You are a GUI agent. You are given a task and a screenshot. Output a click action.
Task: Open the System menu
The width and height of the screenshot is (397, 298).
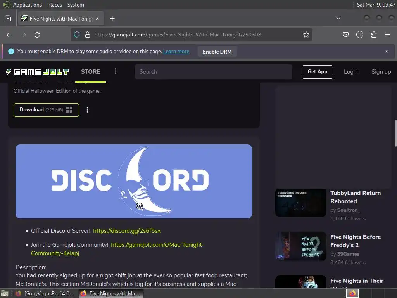click(76, 5)
